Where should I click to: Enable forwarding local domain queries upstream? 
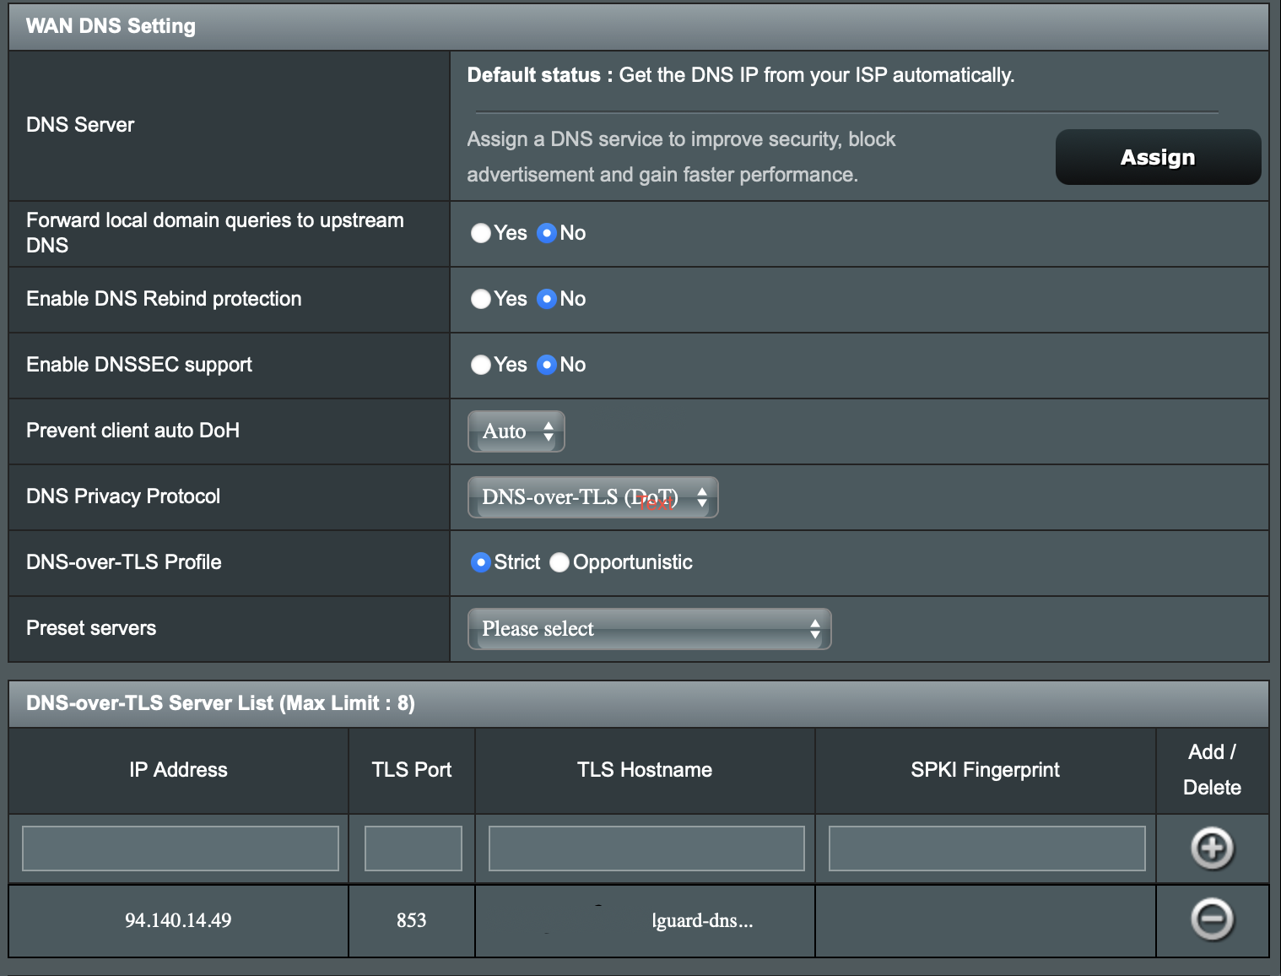coord(481,233)
